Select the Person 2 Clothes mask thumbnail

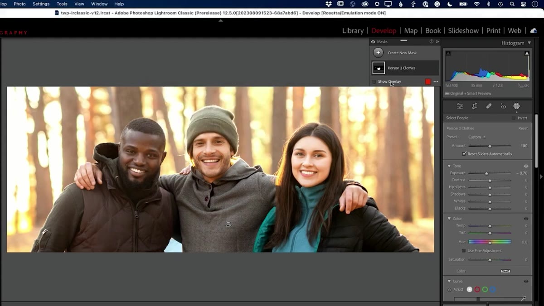tap(379, 68)
